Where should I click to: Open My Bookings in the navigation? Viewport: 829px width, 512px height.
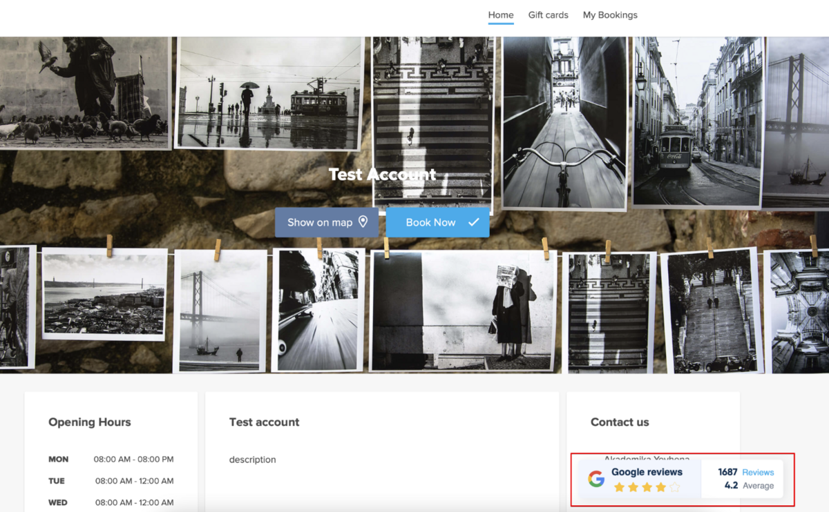[x=610, y=15]
